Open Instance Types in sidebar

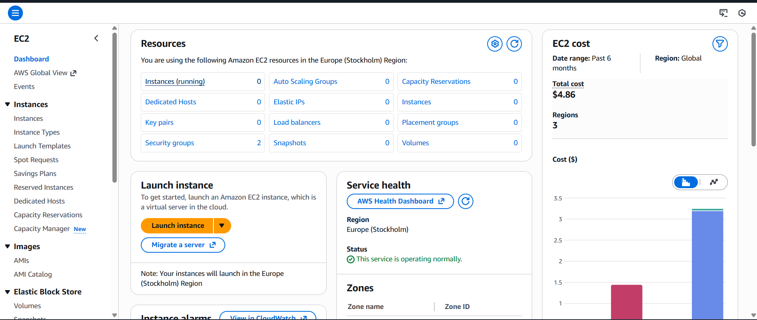37,132
